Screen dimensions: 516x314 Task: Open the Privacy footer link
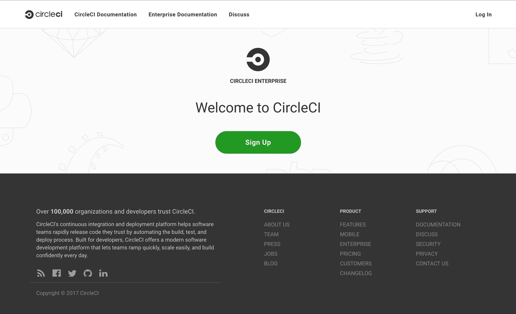(x=427, y=254)
